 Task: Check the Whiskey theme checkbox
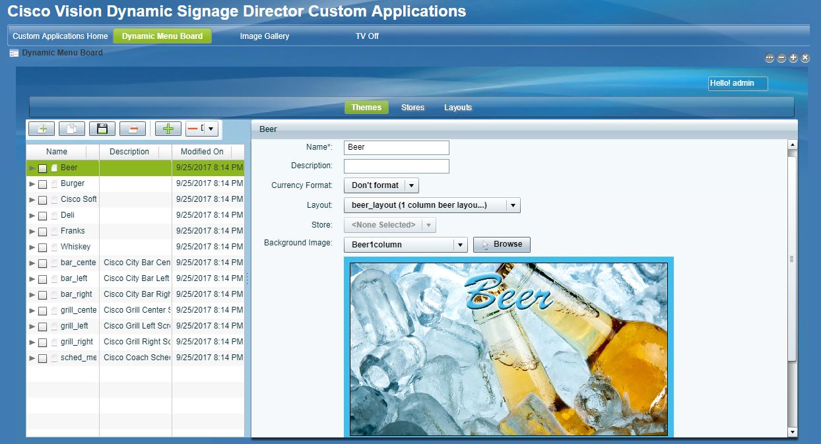[42, 247]
